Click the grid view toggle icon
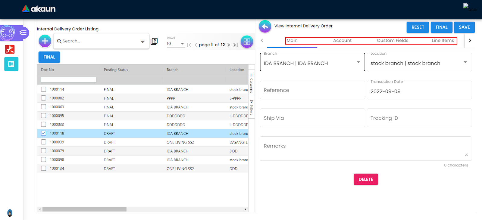Viewport: 482px width, 220px height. [247, 42]
